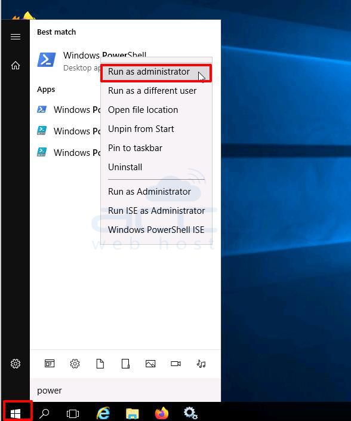Open search settings gear in left sidebar
Image resolution: width=351 pixels, height=421 pixels.
(16, 364)
